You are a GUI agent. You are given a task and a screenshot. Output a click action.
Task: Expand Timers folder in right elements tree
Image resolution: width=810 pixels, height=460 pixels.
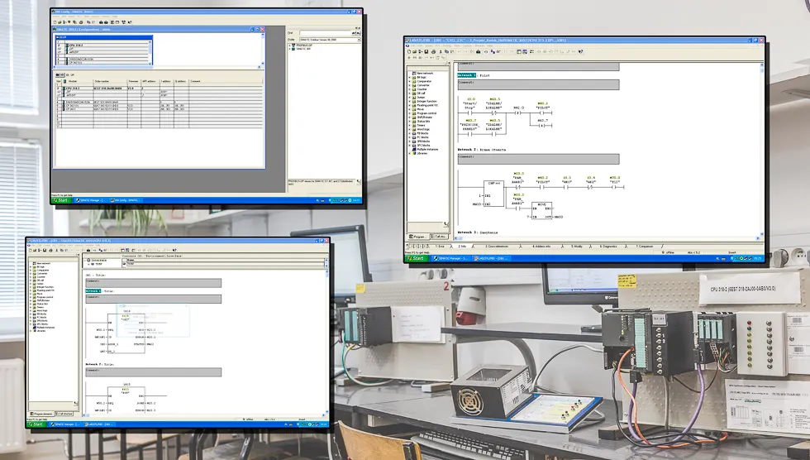click(x=410, y=126)
